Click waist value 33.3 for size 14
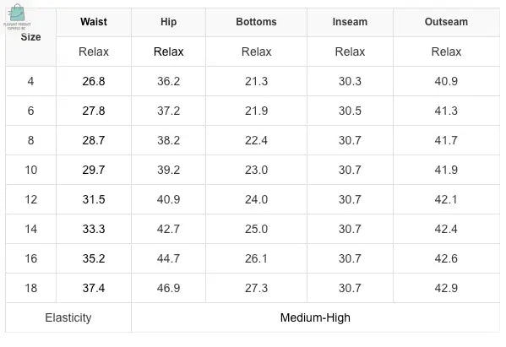Viewport: 506px width, 347px height. pos(94,229)
